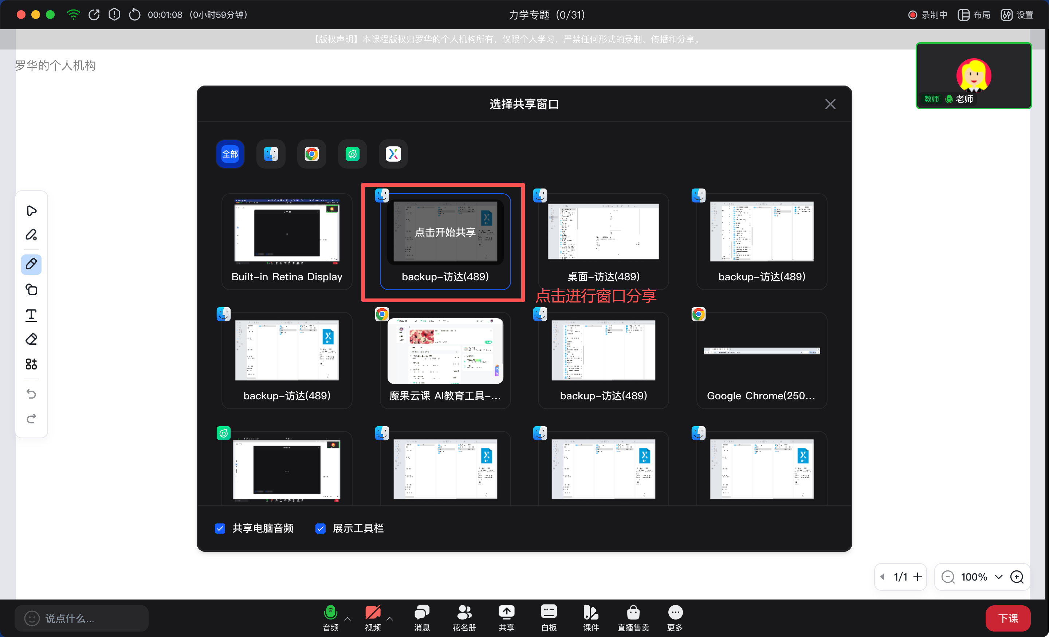
Task: Click the red 下课 button
Action: pos(1008,618)
